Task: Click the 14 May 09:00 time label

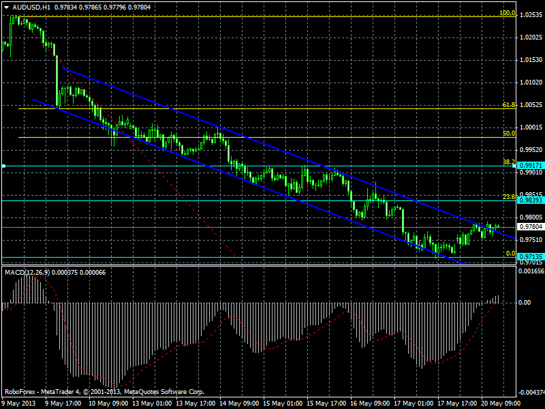Action: 239,404
